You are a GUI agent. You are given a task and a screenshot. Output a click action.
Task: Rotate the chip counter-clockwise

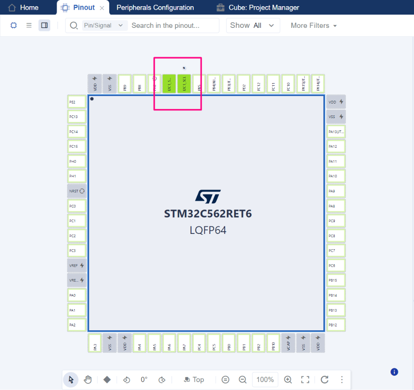(126, 380)
